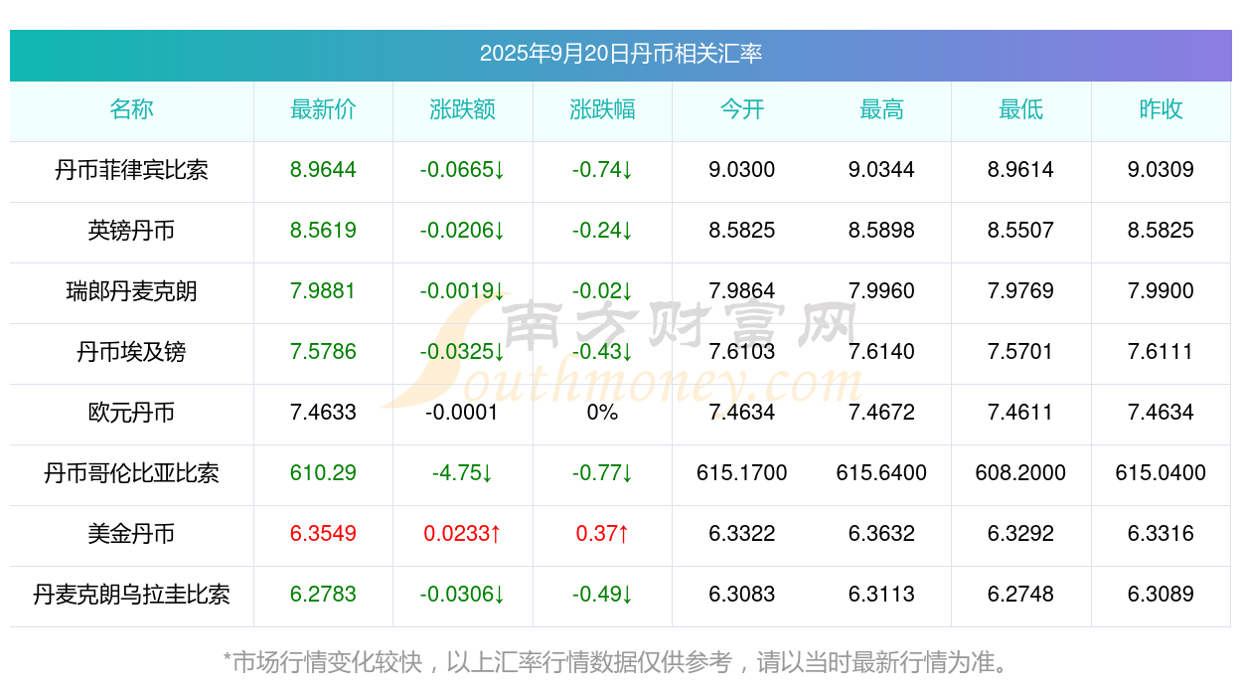Click high value 9.0344
The height and width of the screenshot is (694, 1242).
point(881,170)
